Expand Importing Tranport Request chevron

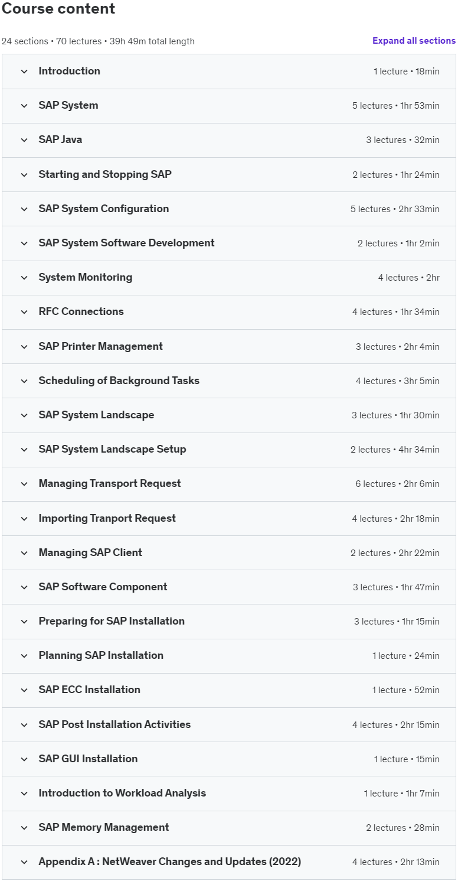pos(24,519)
